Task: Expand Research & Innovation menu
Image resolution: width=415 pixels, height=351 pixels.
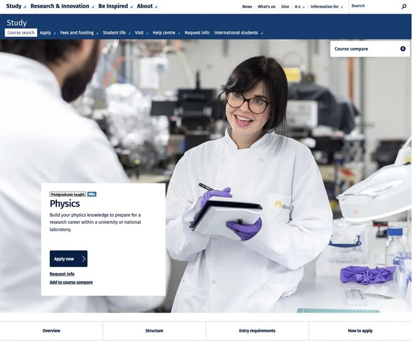Action: click(62, 7)
